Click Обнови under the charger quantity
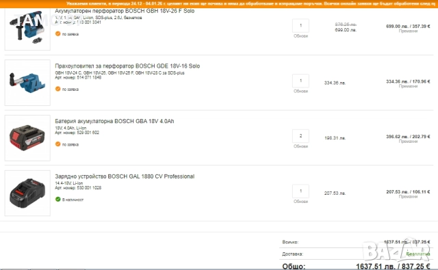The height and width of the screenshot is (270, 438). pos(300,202)
